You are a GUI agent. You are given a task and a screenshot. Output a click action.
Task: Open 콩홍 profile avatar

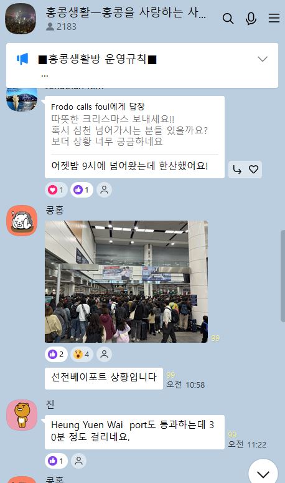[22, 221]
